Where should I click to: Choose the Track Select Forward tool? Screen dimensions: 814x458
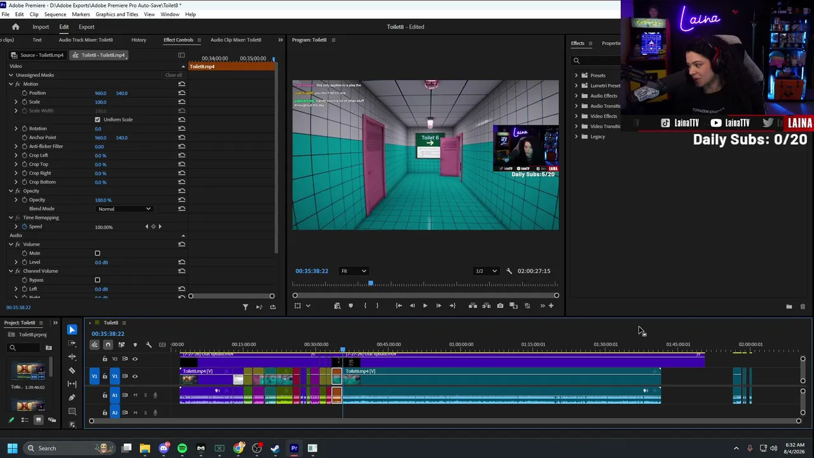coord(72,343)
